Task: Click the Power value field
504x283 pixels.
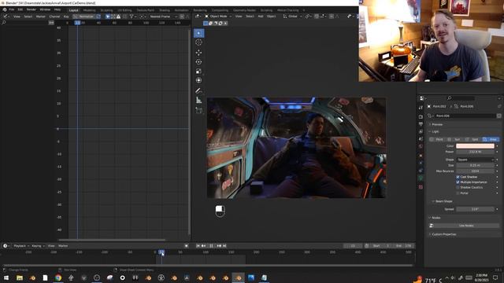Action: (x=475, y=152)
